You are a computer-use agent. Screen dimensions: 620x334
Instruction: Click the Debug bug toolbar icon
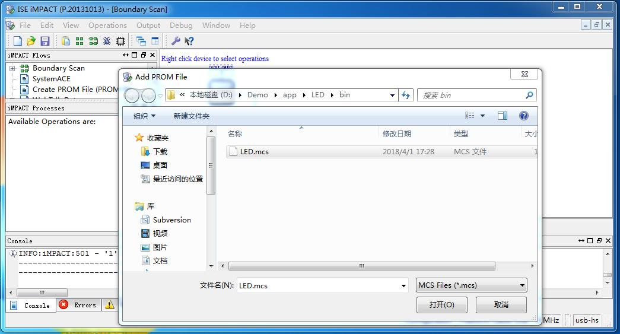pyautogui.click(x=107, y=41)
